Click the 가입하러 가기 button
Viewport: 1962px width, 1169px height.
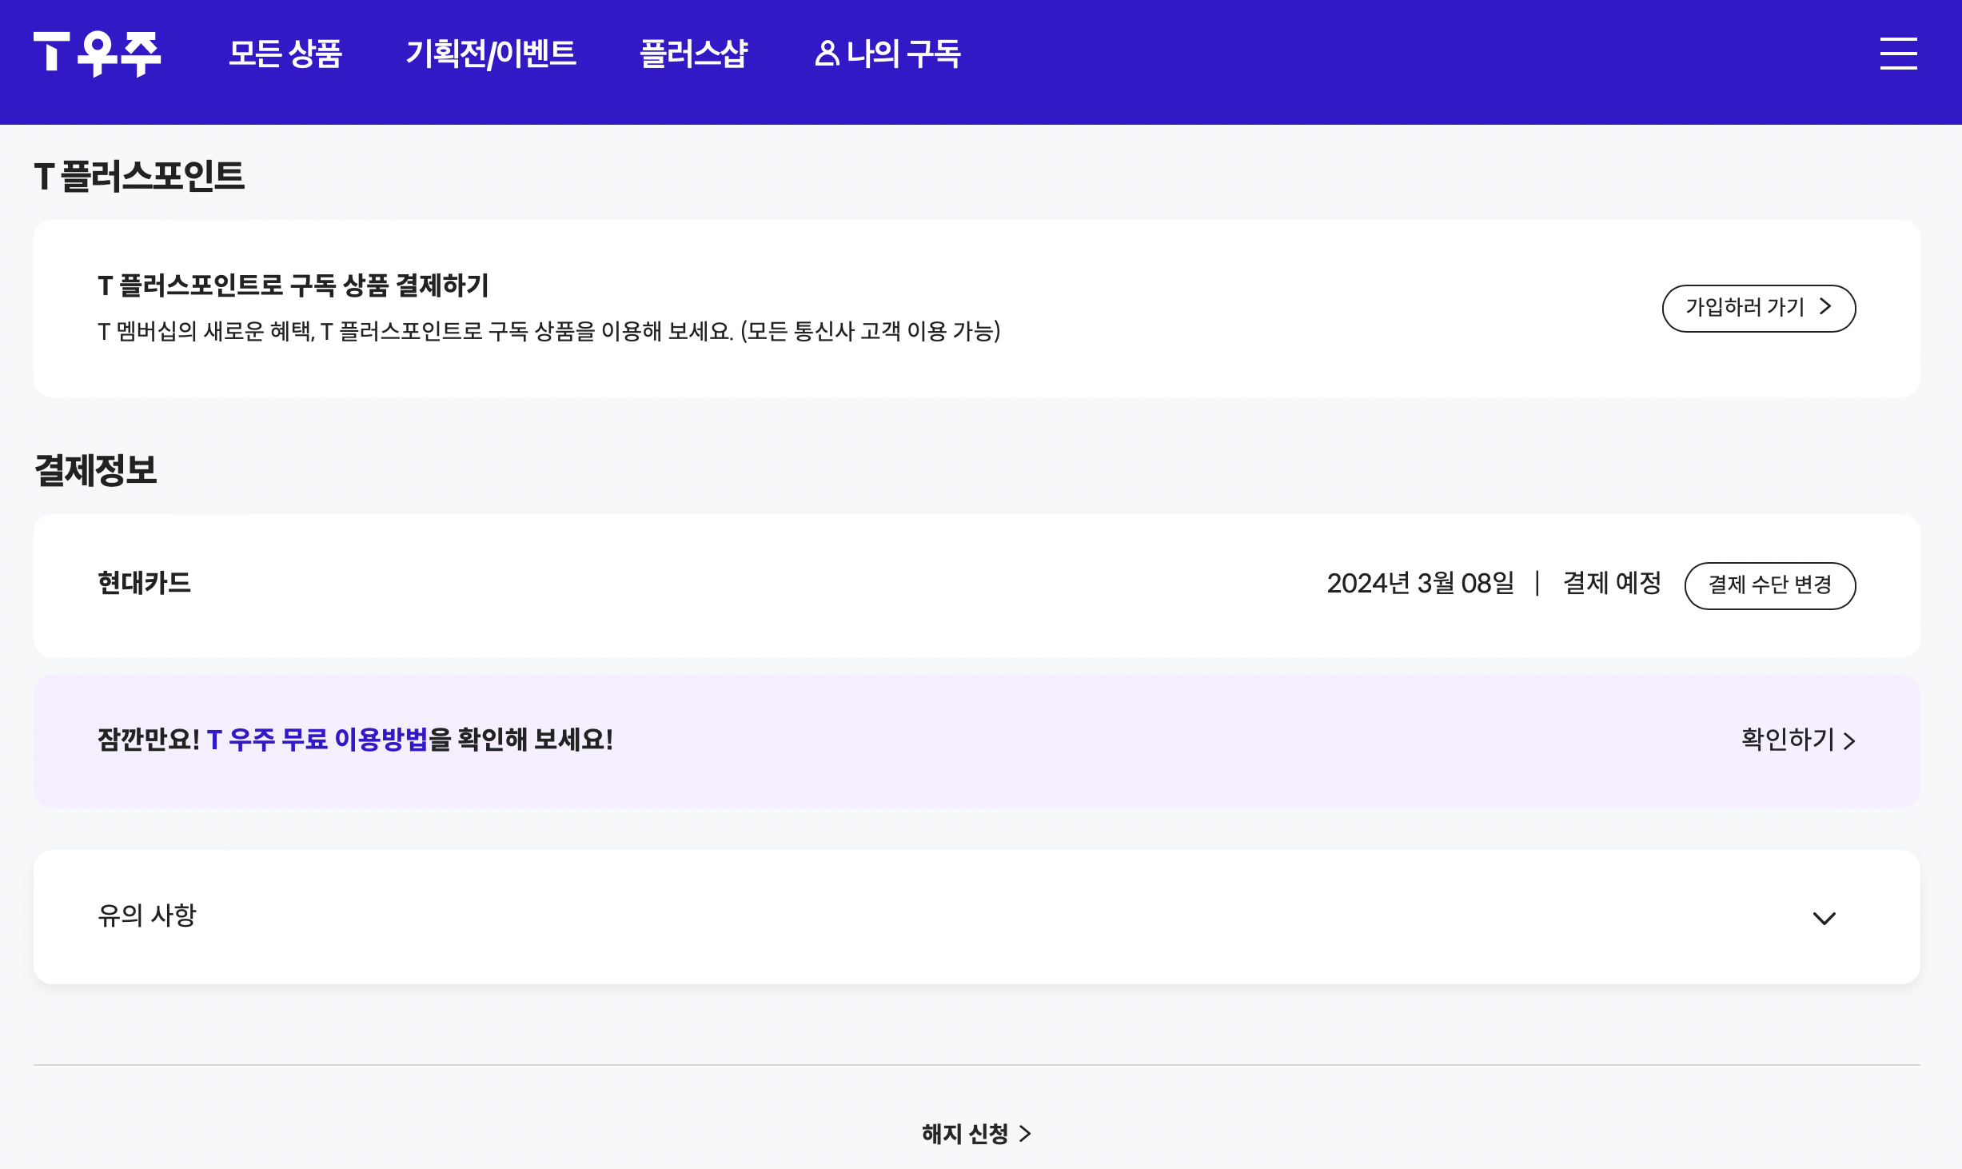[1758, 307]
